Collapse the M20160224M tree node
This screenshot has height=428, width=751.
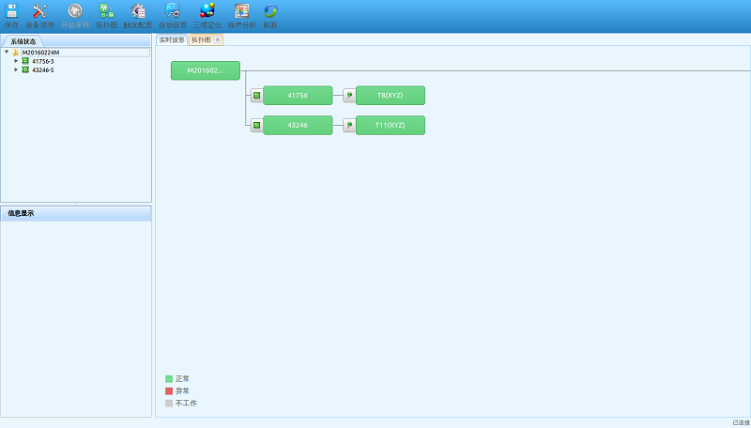tap(7, 53)
